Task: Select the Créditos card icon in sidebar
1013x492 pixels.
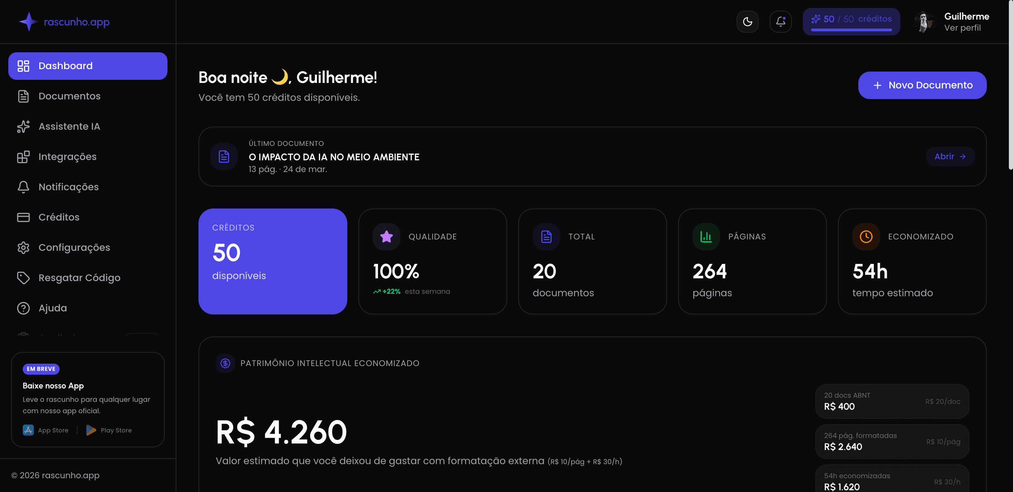Action: [23, 217]
